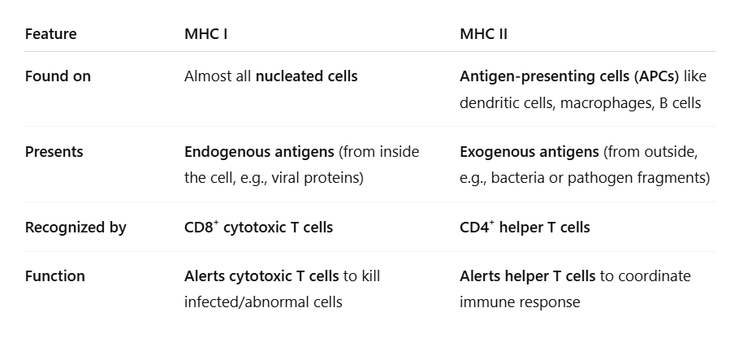
Task: Select the 'Found on' row label
Action: 58,76
